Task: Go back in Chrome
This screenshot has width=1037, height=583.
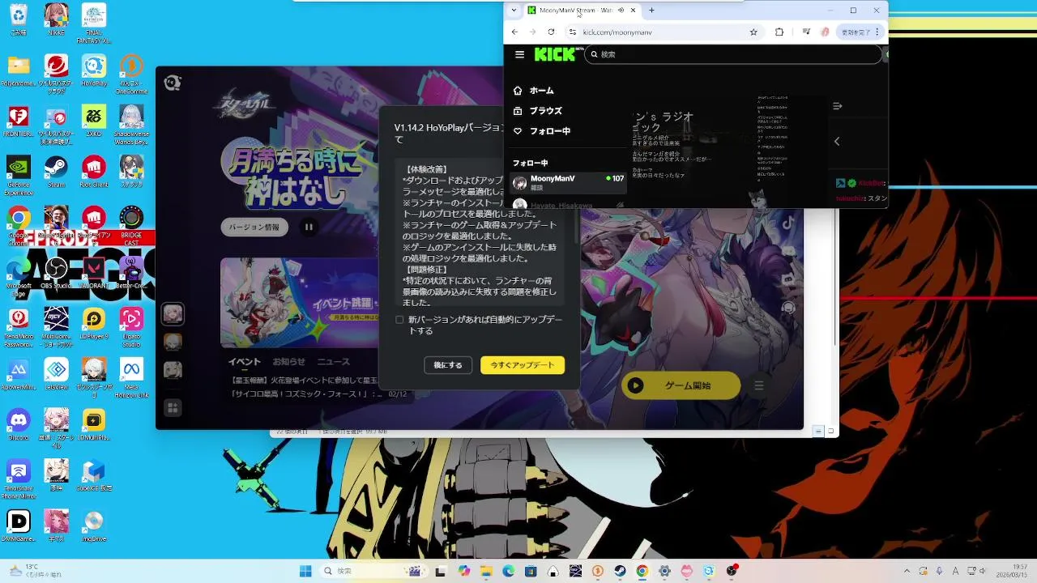Action: [514, 32]
